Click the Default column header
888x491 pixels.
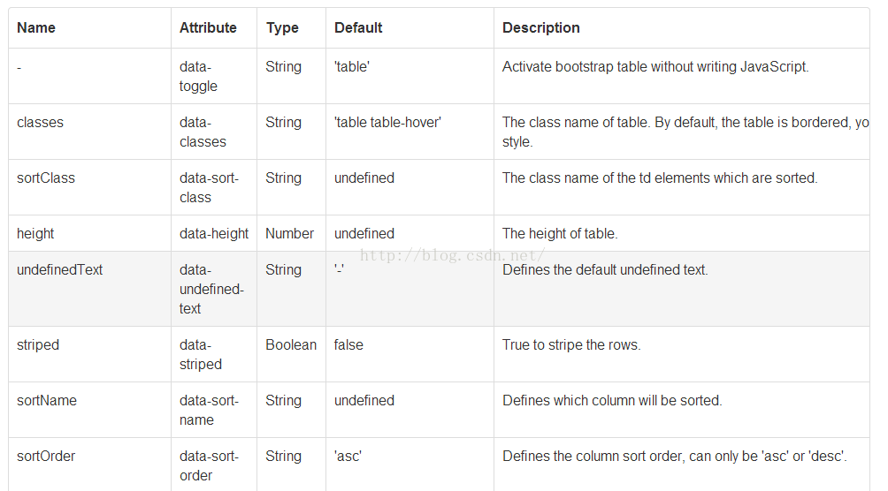358,27
